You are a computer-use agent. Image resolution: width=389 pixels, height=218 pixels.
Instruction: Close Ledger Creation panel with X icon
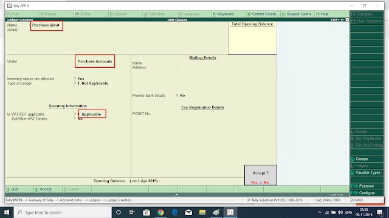[x=347, y=20]
